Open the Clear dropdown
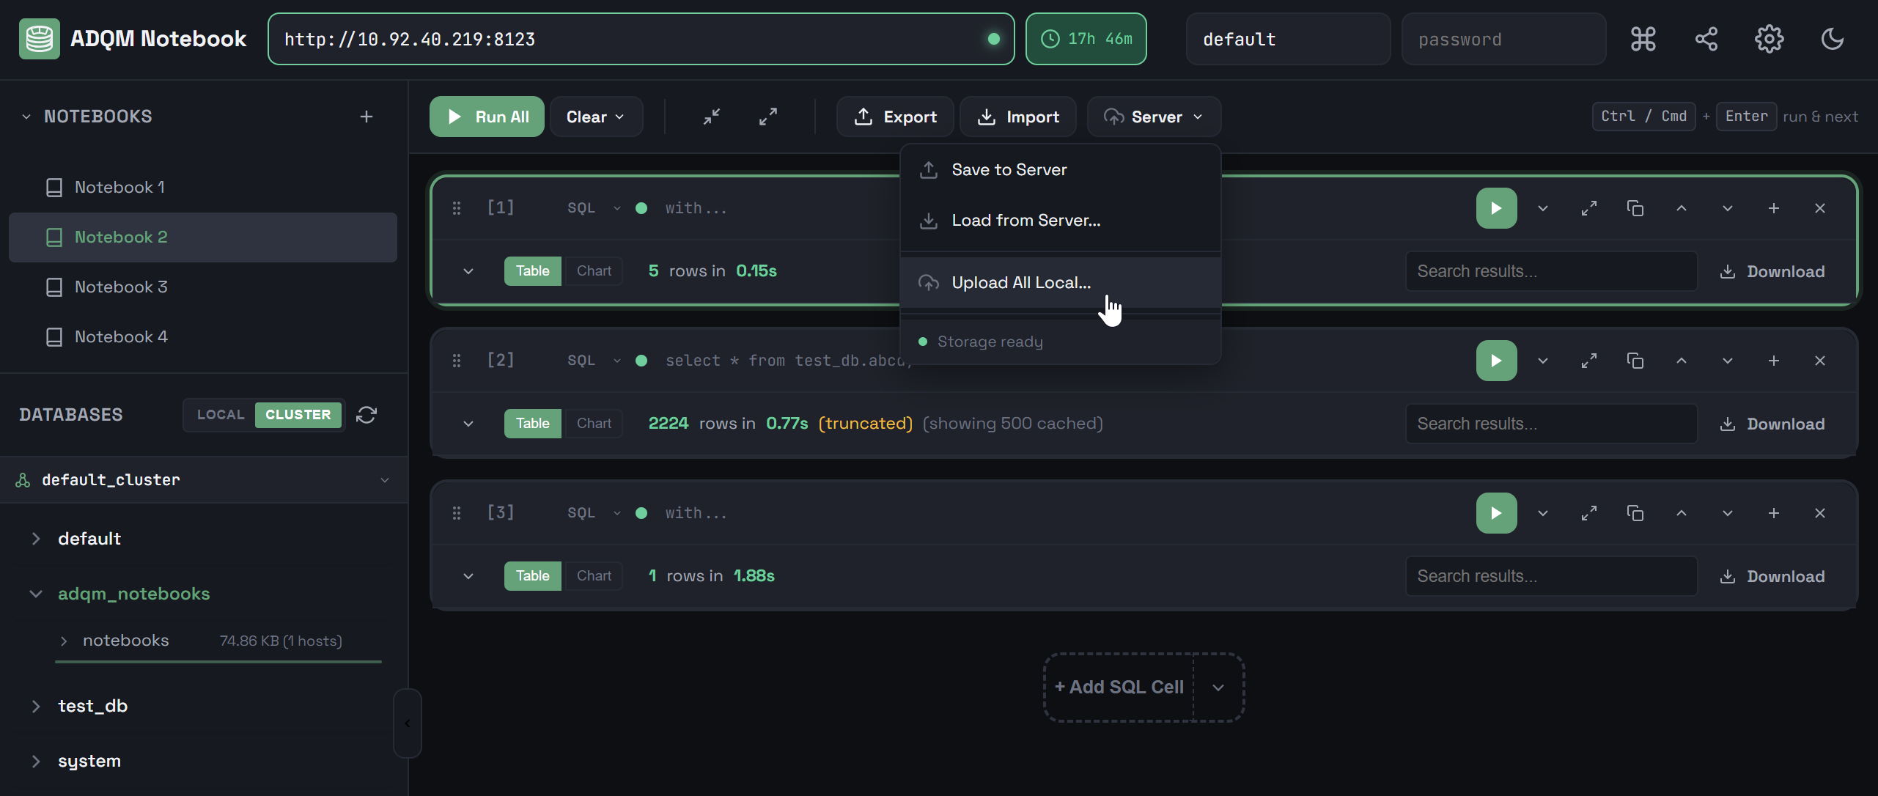 tap(595, 117)
